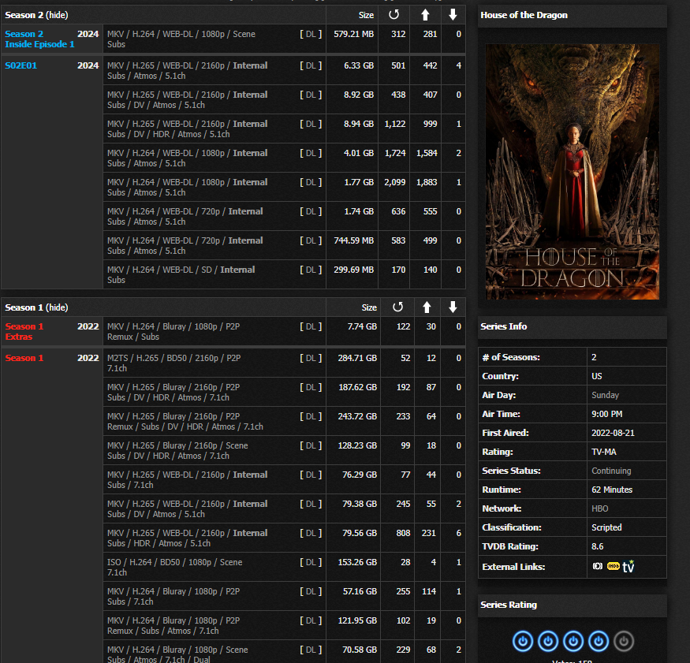This screenshot has width=690, height=663.
Task: Sort Season 1 by leechers down-arrow icon
Action: coord(453,307)
